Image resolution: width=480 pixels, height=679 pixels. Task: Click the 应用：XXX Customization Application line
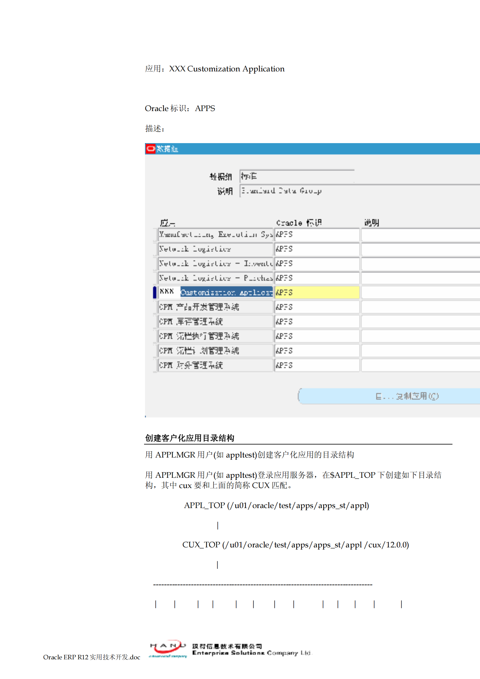click(215, 69)
